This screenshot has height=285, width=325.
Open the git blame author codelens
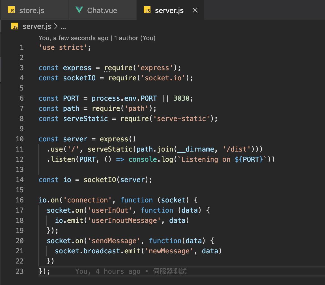pos(97,38)
